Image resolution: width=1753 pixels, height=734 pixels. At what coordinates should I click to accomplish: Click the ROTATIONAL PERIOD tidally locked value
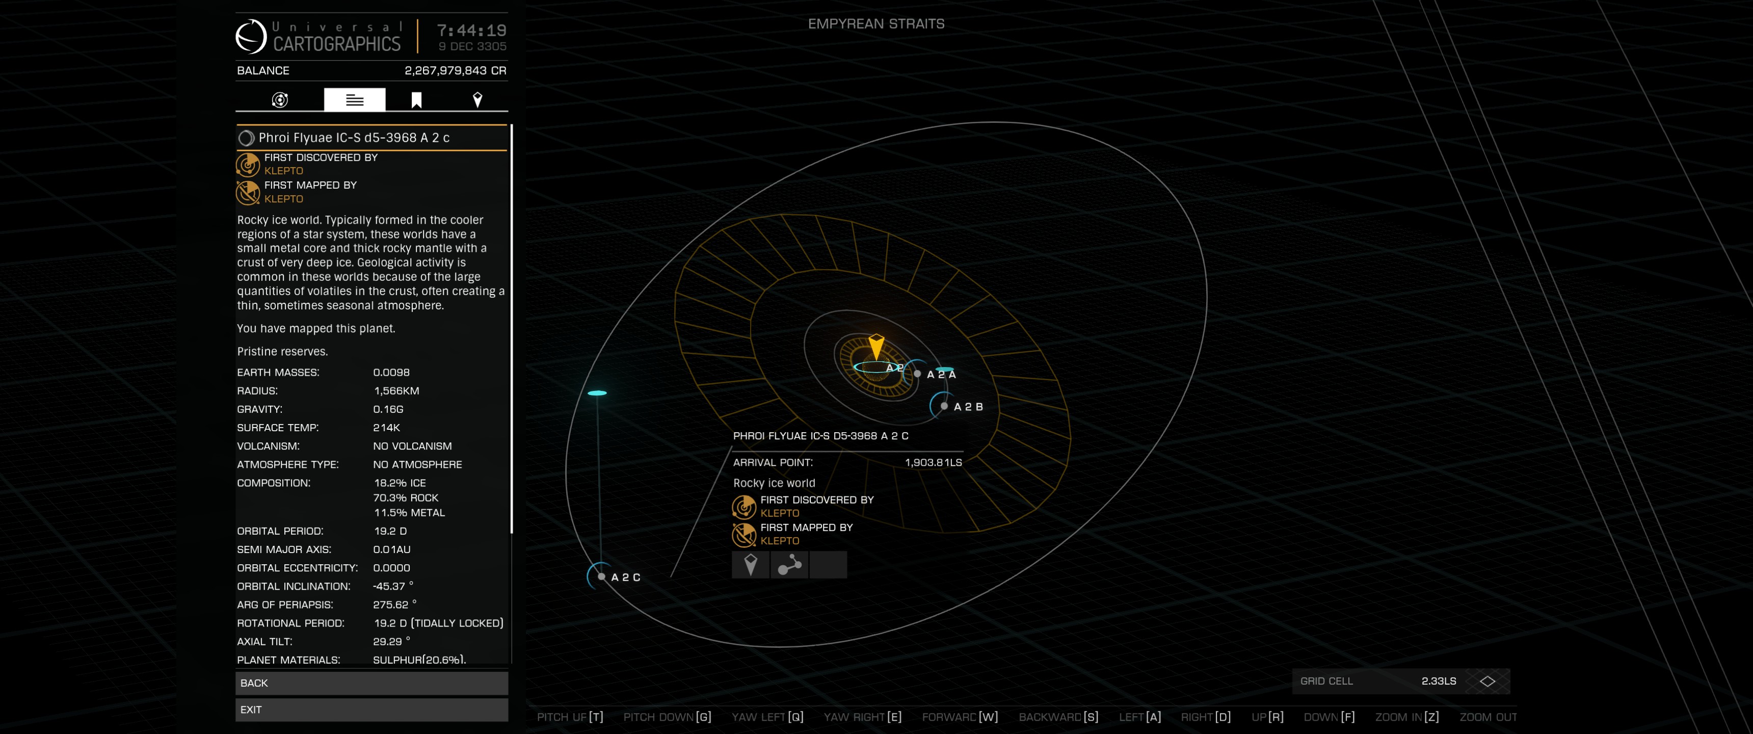pyautogui.click(x=439, y=623)
